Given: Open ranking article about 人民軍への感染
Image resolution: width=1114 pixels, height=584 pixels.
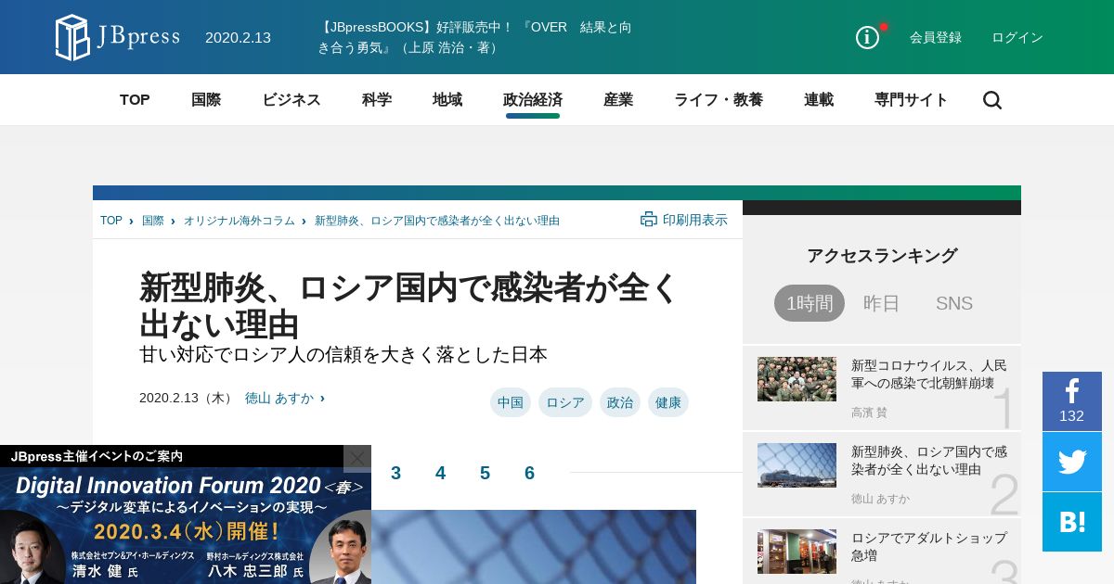Looking at the screenshot, I should (x=928, y=375).
